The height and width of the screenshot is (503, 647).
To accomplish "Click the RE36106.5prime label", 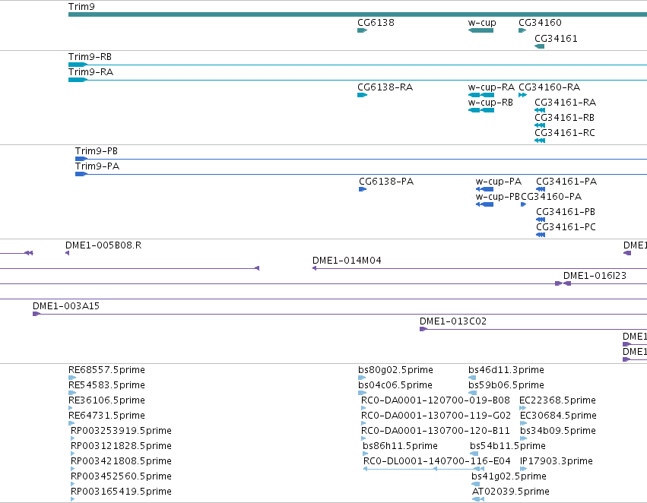I will click(x=106, y=400).
